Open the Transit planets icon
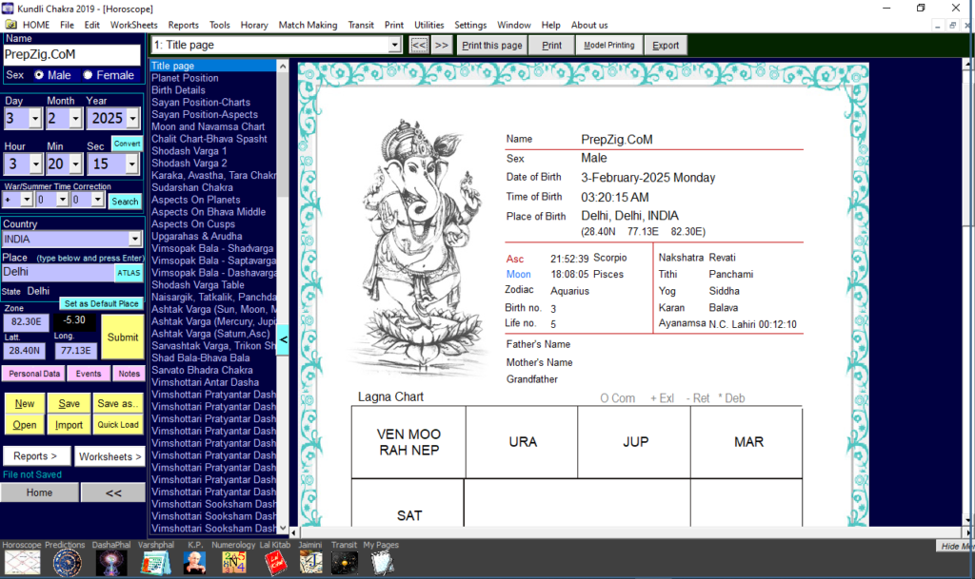Viewport: 975px width, 579px height. (345, 563)
